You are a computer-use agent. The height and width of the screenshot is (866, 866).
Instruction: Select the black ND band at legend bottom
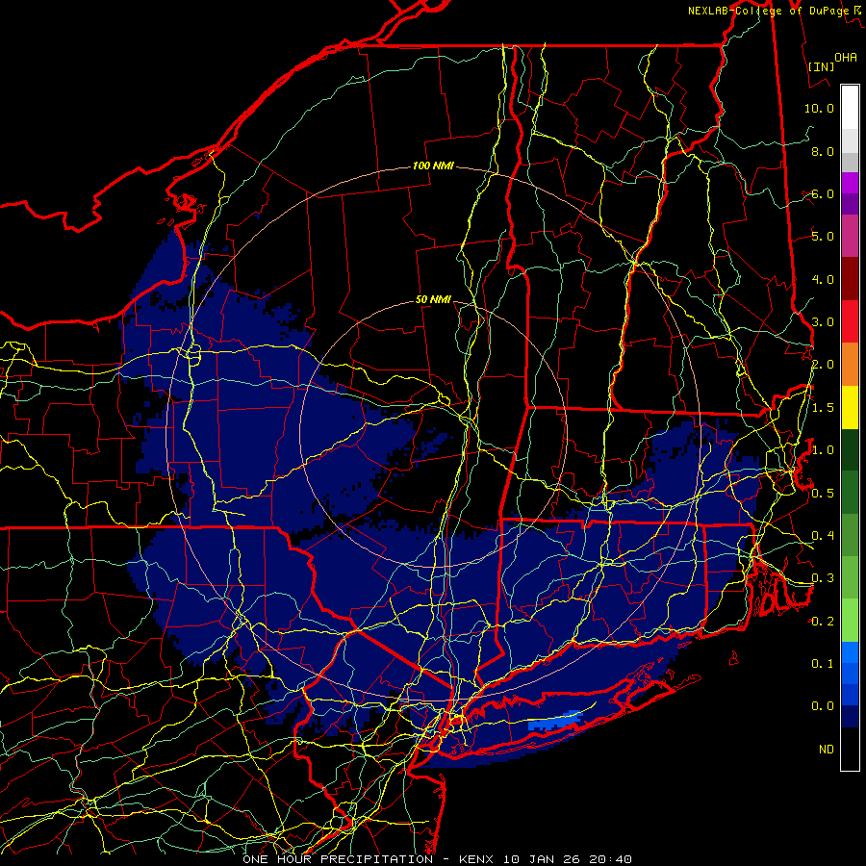click(x=850, y=749)
